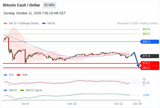Click the MA 20 + Bollinger Bands legend swatch

tap(5, 23)
